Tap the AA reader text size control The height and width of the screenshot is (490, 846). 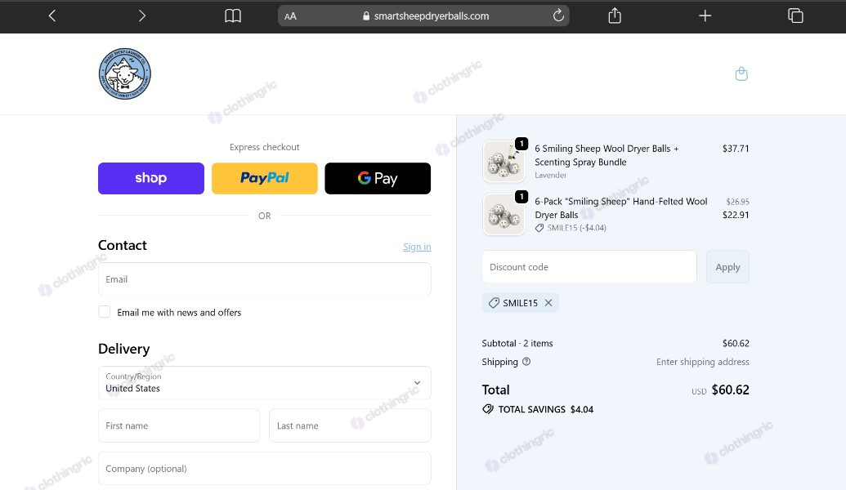[290, 16]
